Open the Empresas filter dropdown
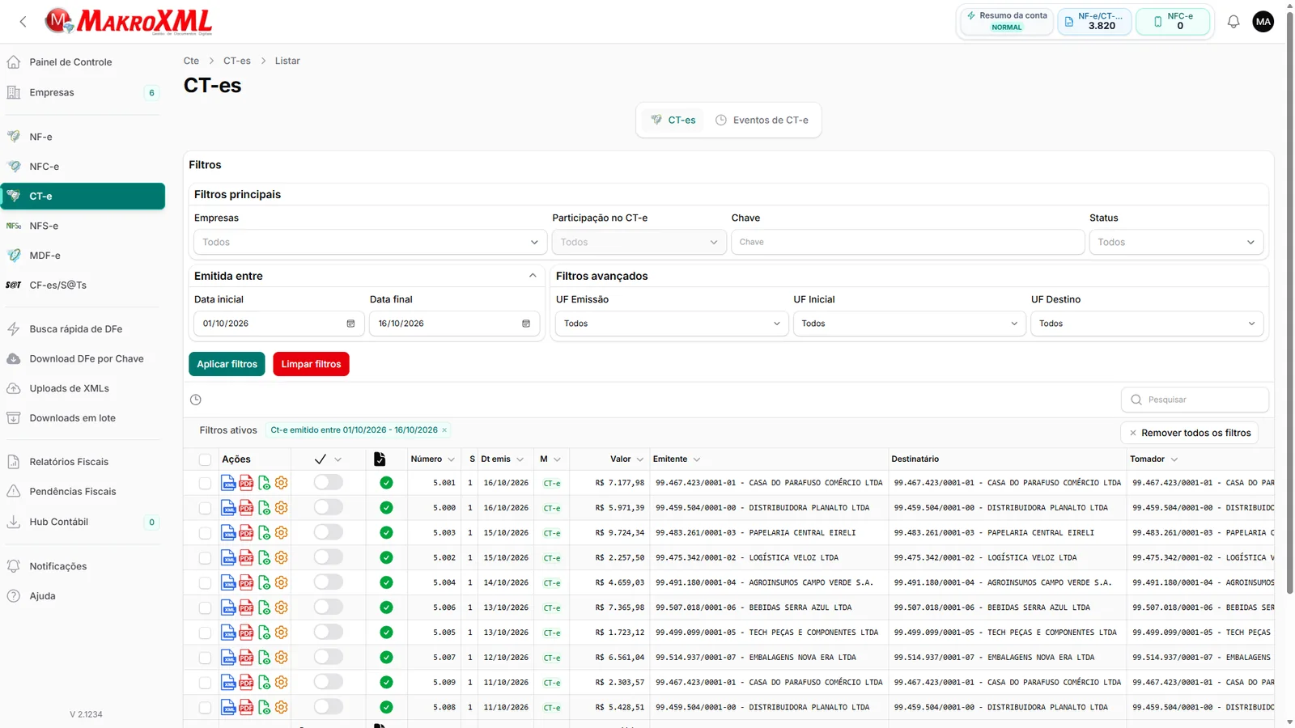The image size is (1295, 728). pos(369,242)
